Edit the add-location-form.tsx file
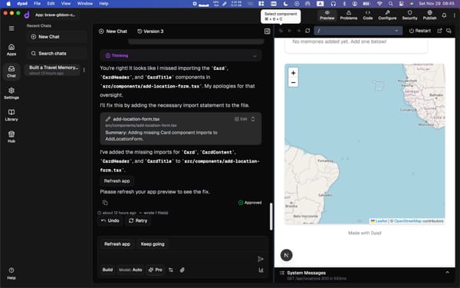The image size is (460, 288). click(x=241, y=119)
